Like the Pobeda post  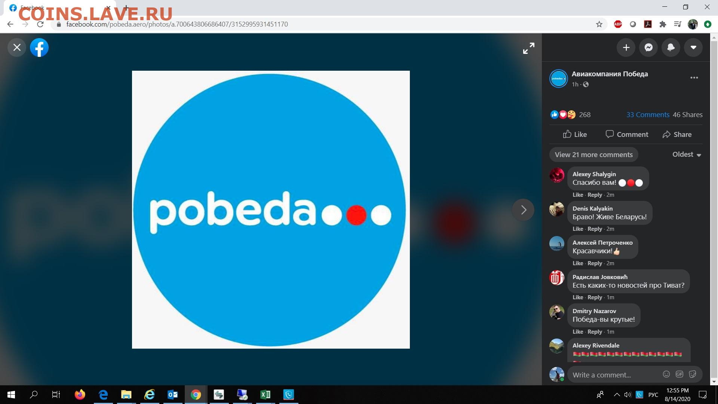tap(575, 134)
